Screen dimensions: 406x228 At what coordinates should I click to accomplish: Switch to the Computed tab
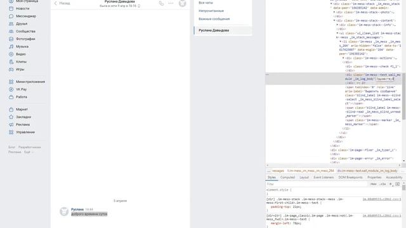click(x=287, y=177)
